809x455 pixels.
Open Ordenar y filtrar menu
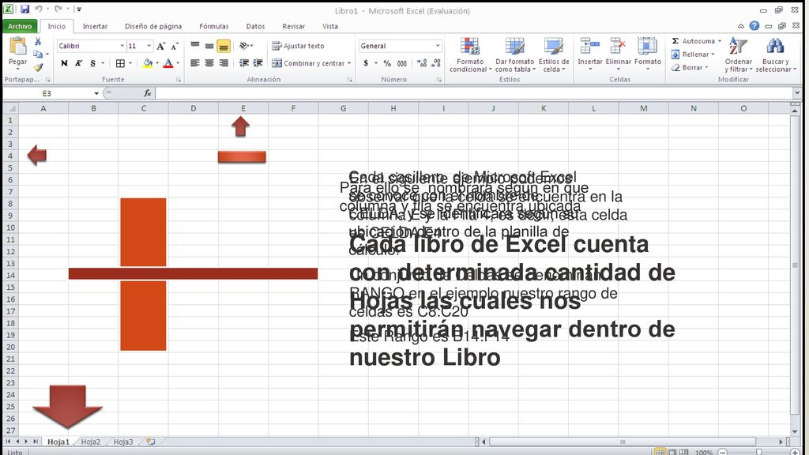(739, 55)
